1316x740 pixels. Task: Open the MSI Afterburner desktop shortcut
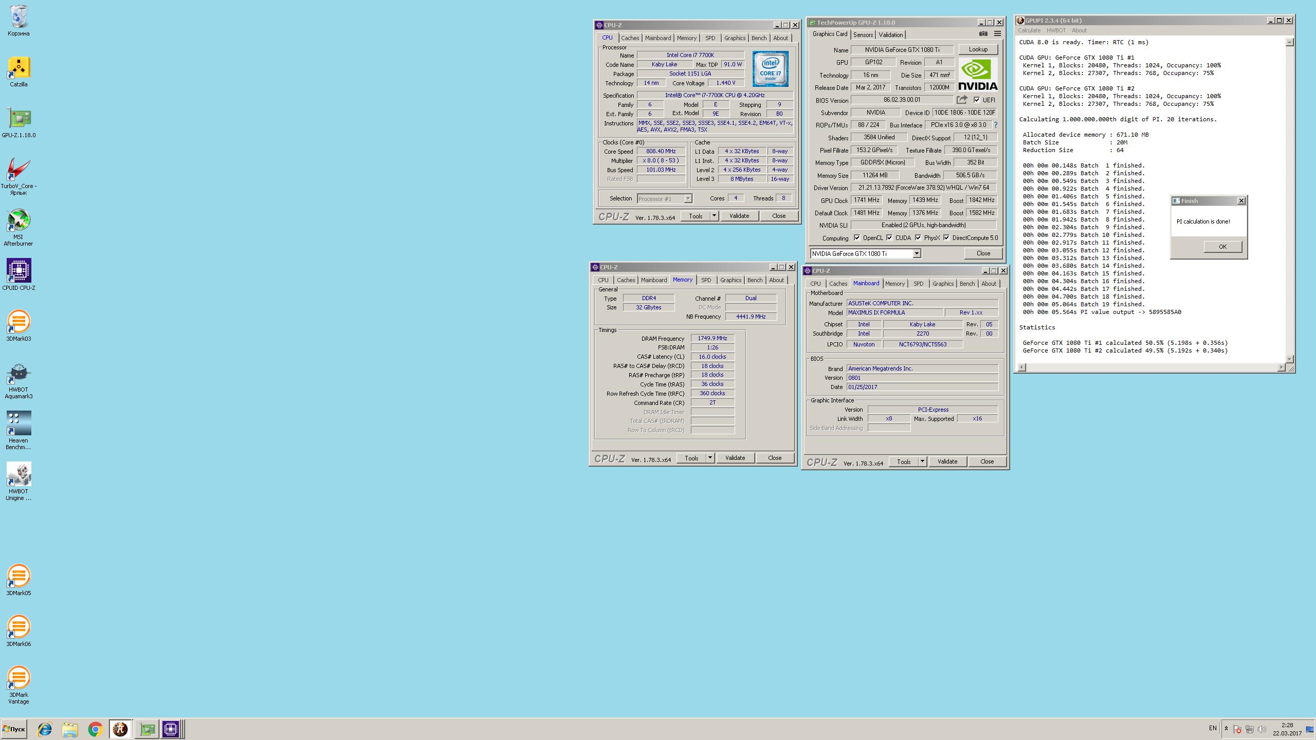pyautogui.click(x=19, y=228)
